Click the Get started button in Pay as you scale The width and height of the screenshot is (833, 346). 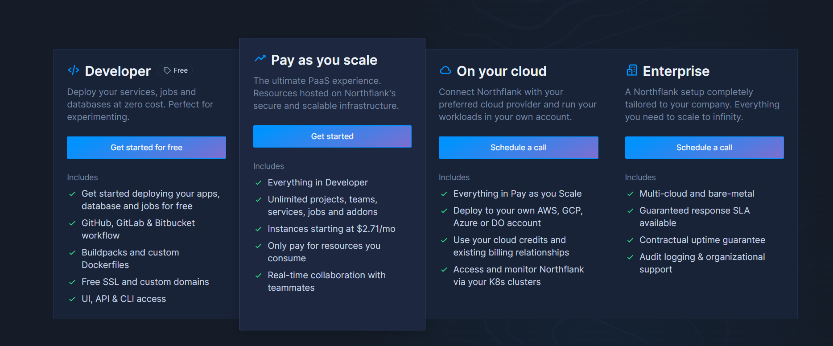click(332, 136)
